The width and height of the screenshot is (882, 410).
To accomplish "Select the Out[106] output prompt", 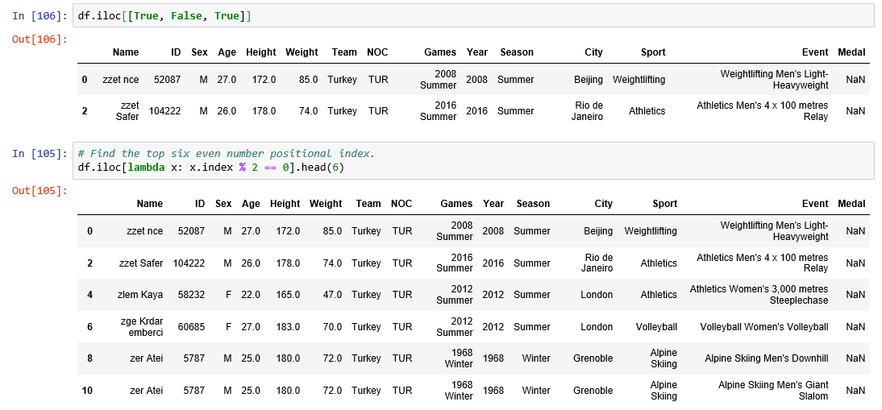I will pyautogui.click(x=40, y=39).
